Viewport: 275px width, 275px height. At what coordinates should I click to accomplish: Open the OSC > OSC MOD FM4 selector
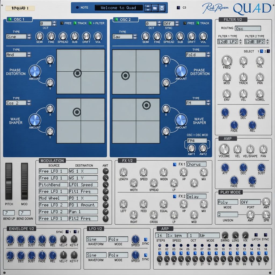coord(197,141)
